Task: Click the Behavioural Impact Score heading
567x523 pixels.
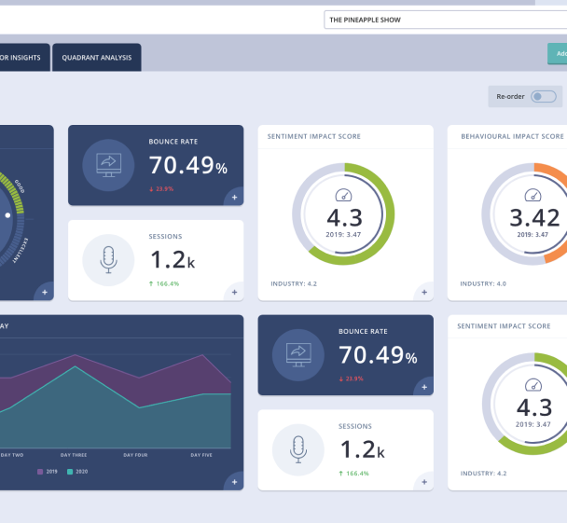Action: [x=512, y=136]
